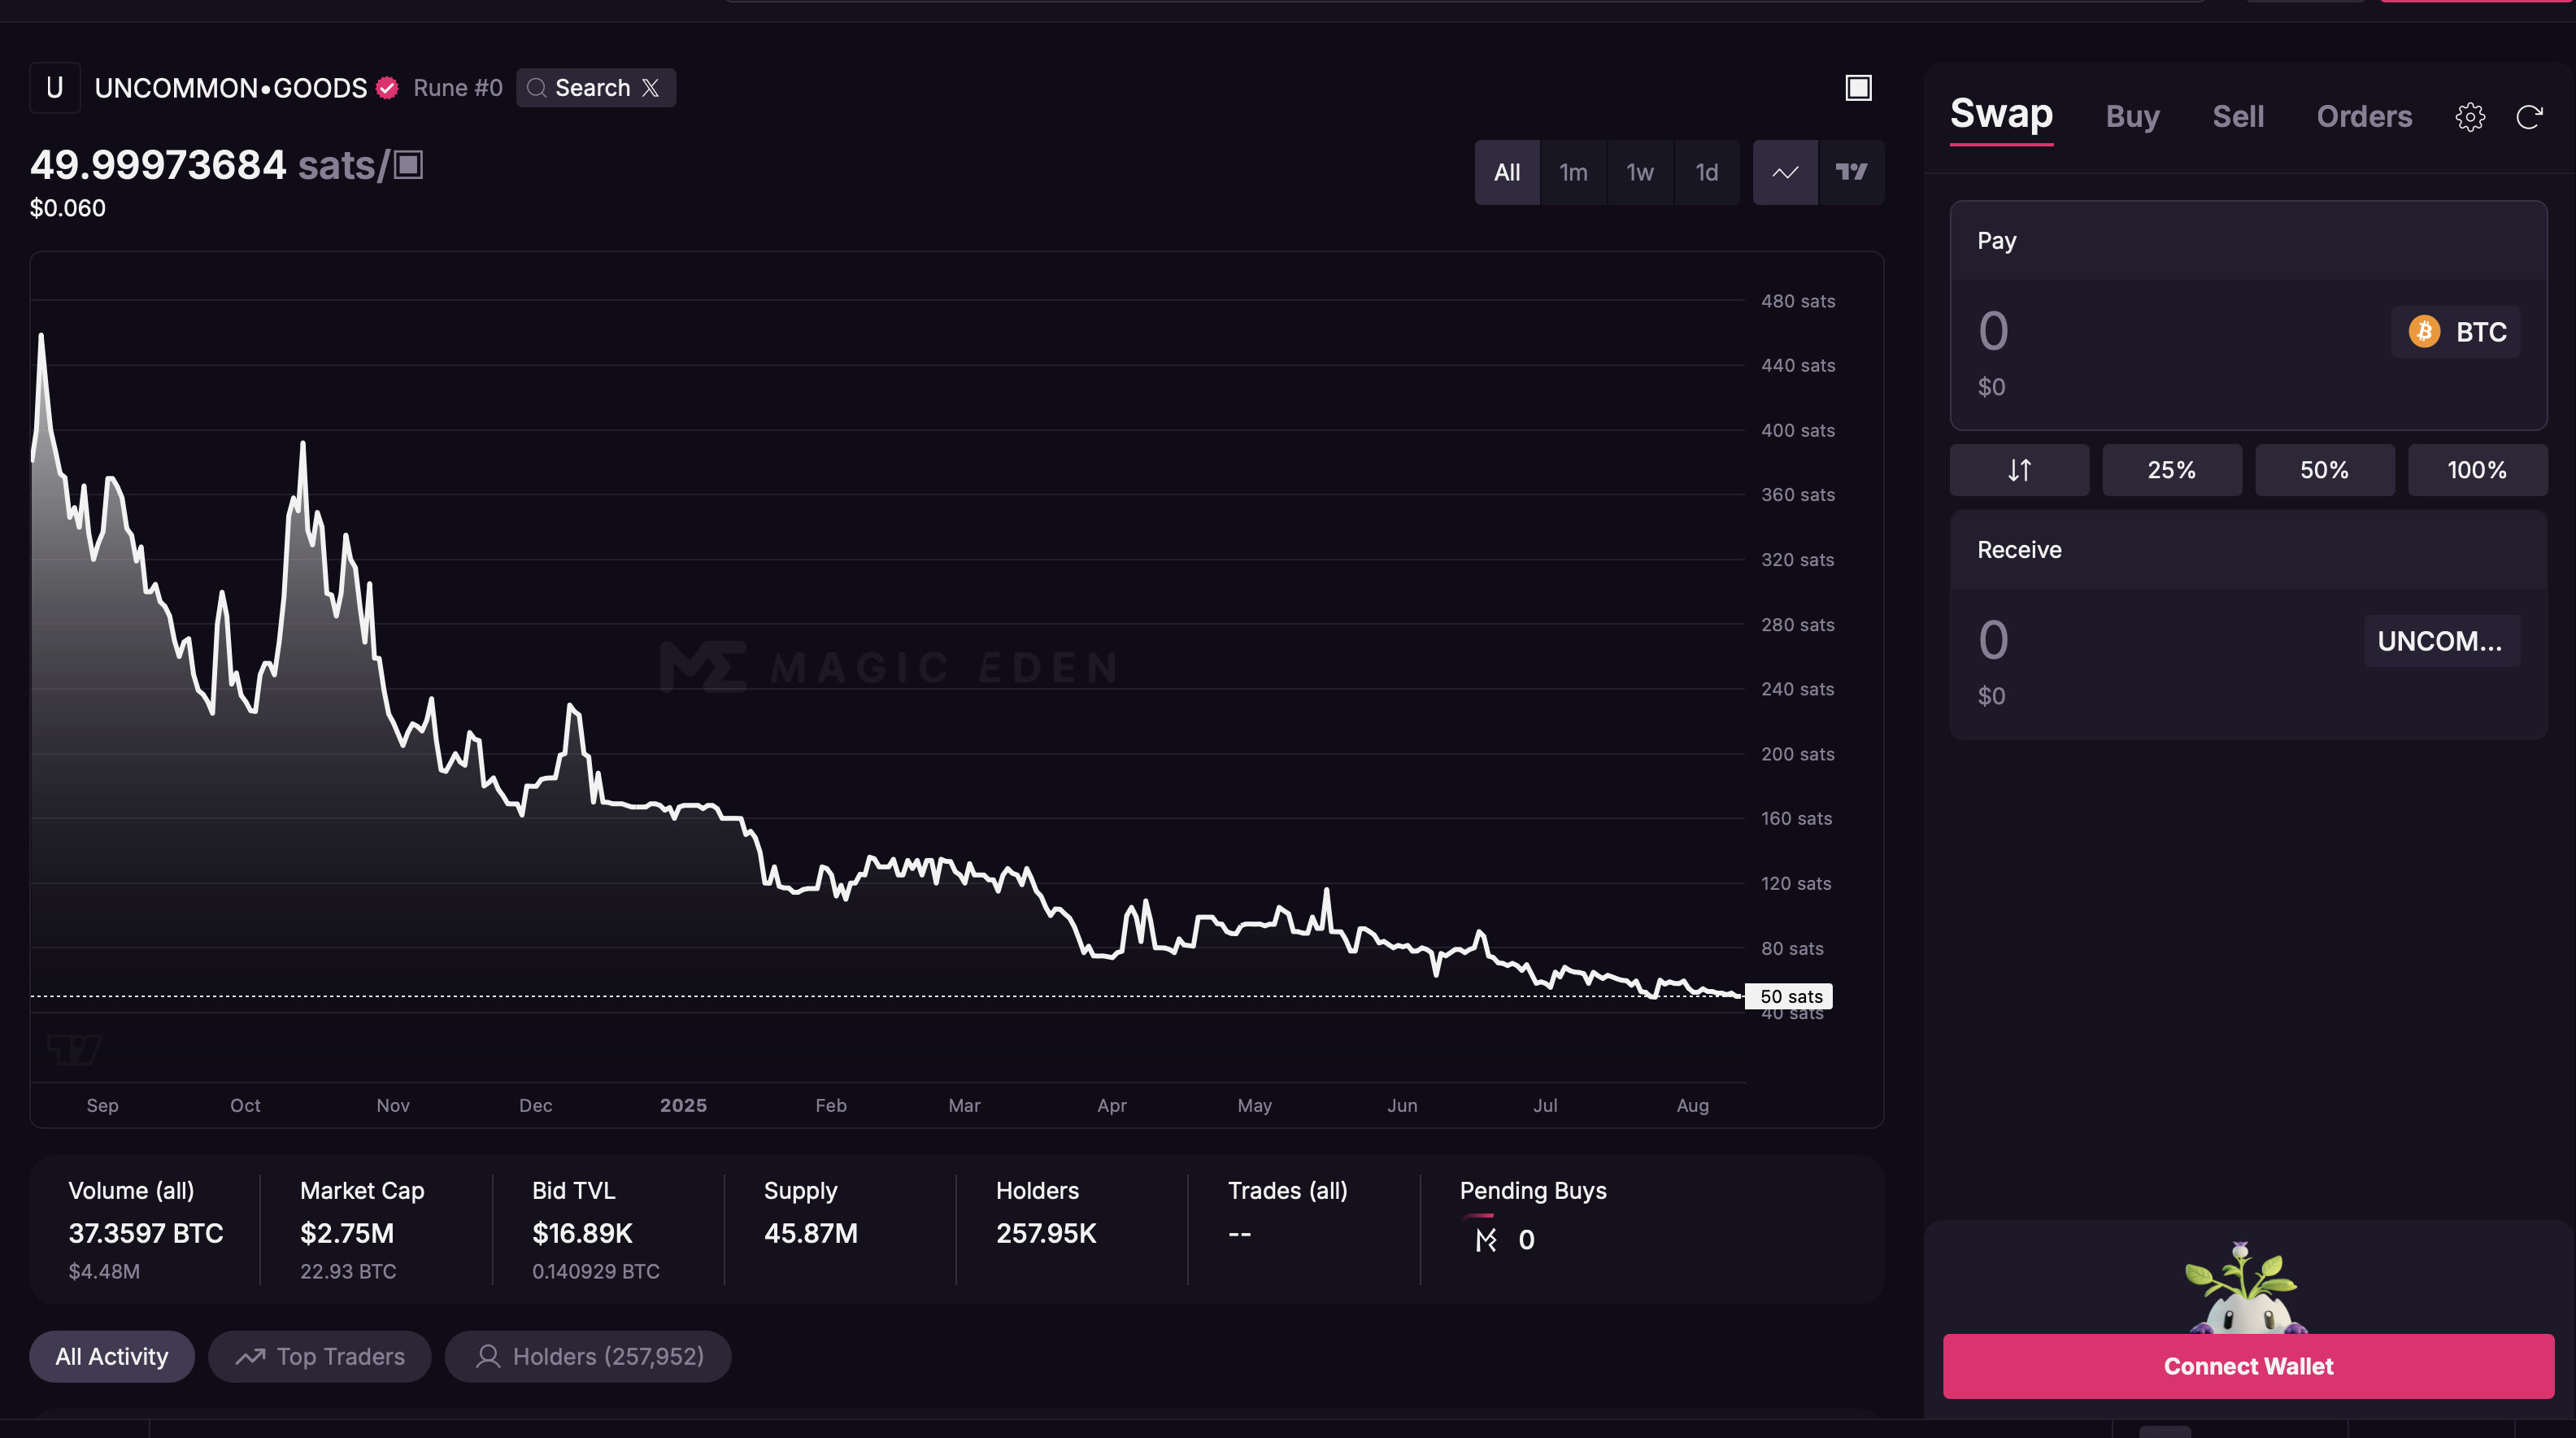
Task: Click the UNCOMMON•GOODS rune avatar icon
Action: click(x=55, y=88)
